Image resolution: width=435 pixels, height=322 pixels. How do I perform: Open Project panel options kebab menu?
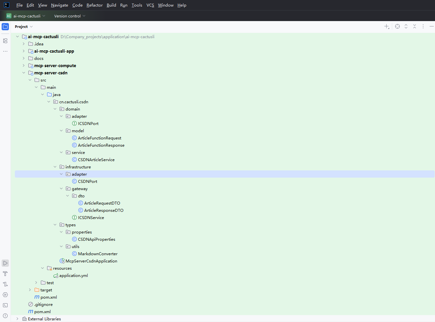[x=423, y=27]
